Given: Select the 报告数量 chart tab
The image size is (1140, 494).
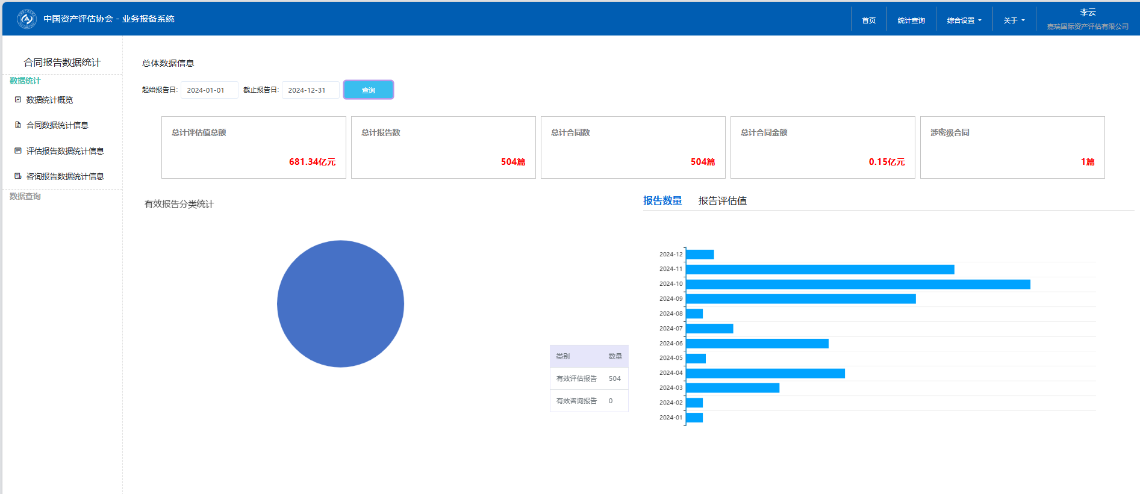Looking at the screenshot, I should pos(662,201).
